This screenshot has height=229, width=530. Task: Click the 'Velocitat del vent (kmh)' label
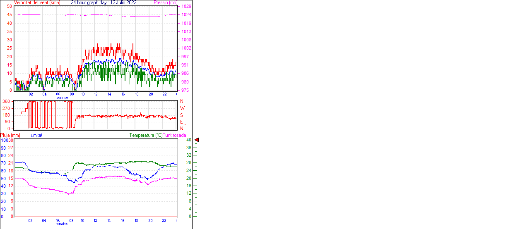(x=37, y=2)
